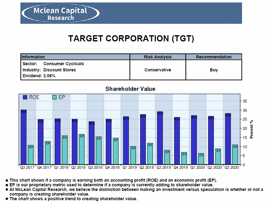Screen dimensions: 268x203
Task: Click the Risk Analysis column header
Action: [x=158, y=57]
